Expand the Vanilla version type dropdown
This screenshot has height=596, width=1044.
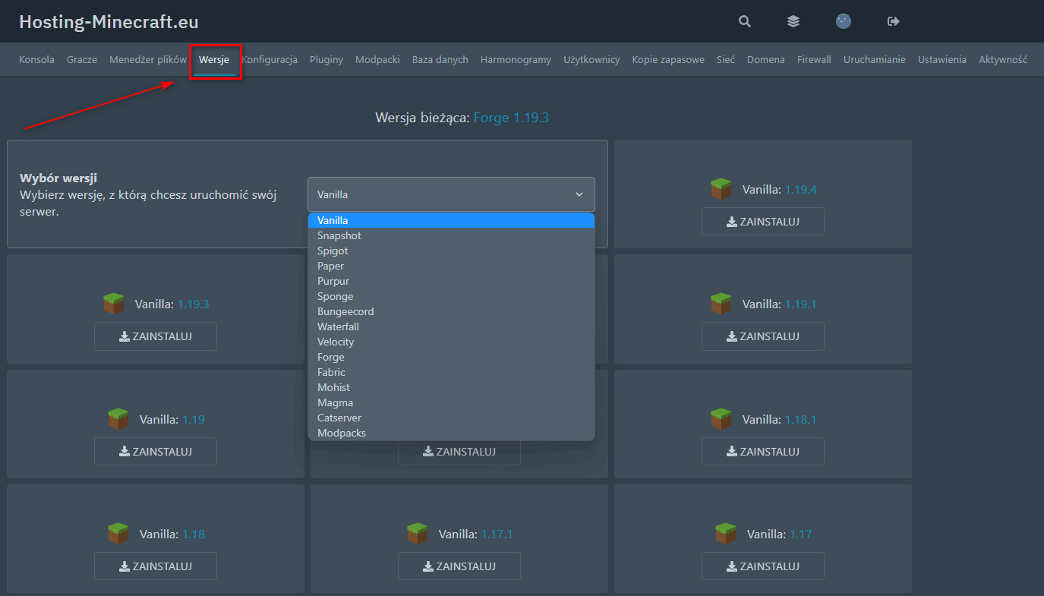click(451, 194)
